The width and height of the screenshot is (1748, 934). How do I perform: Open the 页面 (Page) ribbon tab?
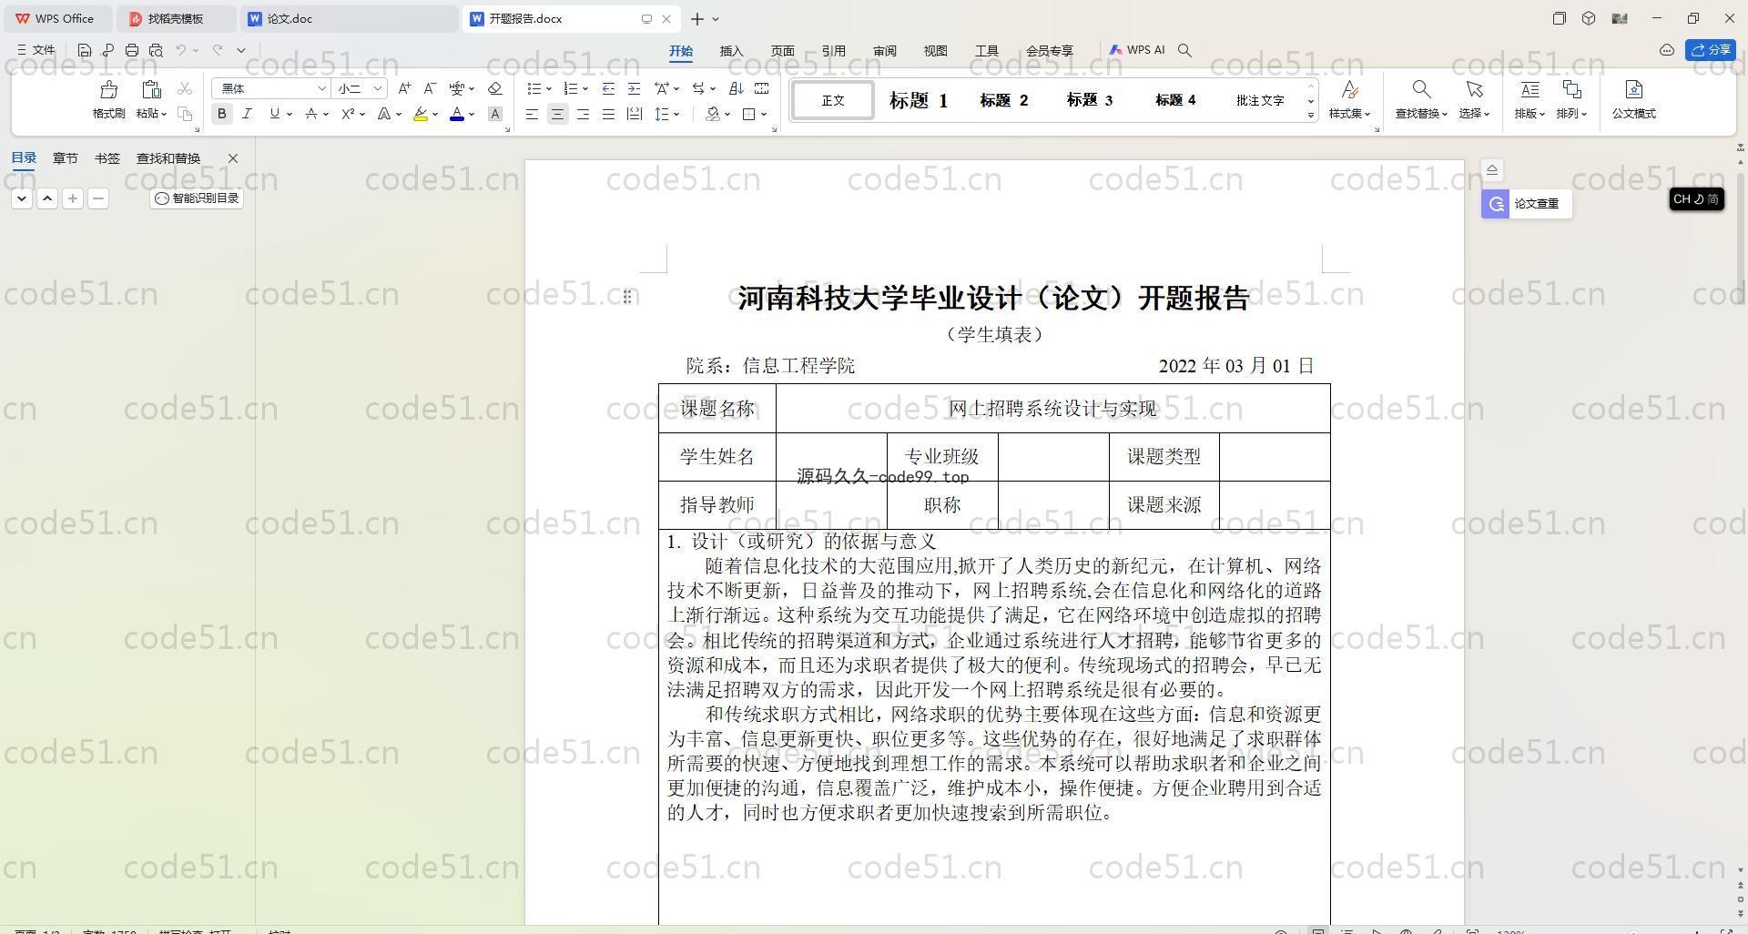[782, 51]
